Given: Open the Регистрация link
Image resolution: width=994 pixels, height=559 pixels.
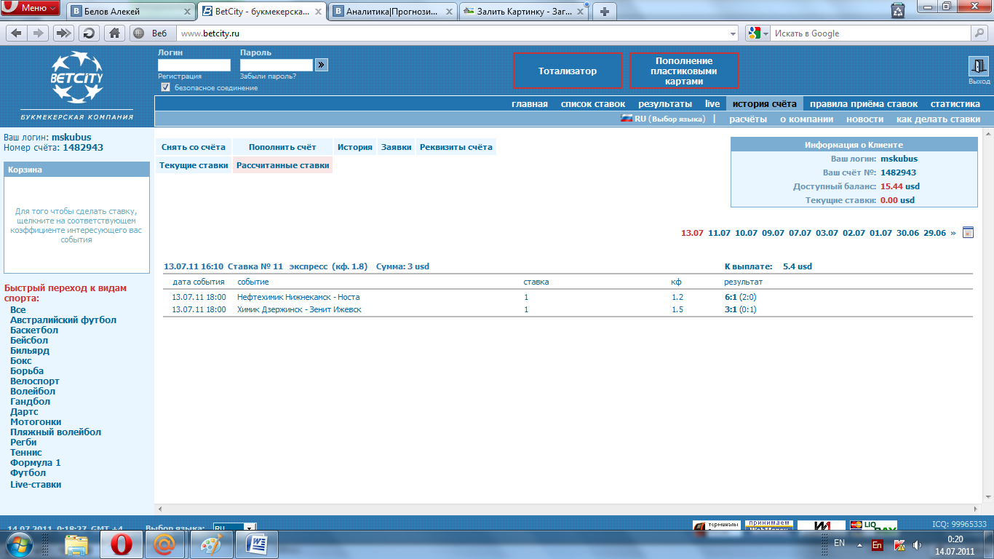Looking at the screenshot, I should (x=180, y=76).
